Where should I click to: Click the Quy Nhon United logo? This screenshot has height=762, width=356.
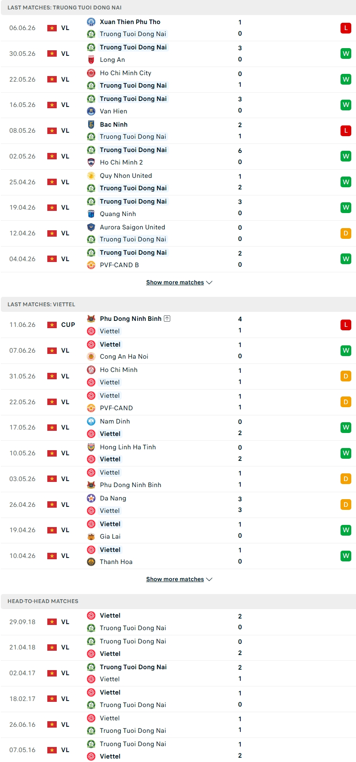(x=91, y=176)
